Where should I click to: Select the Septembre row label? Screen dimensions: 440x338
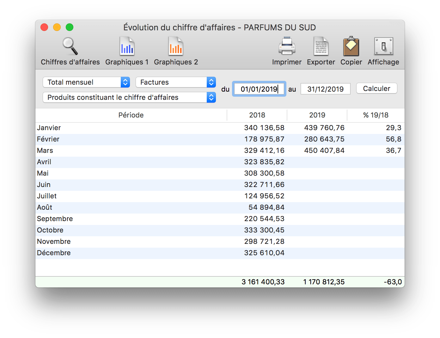(x=55, y=219)
